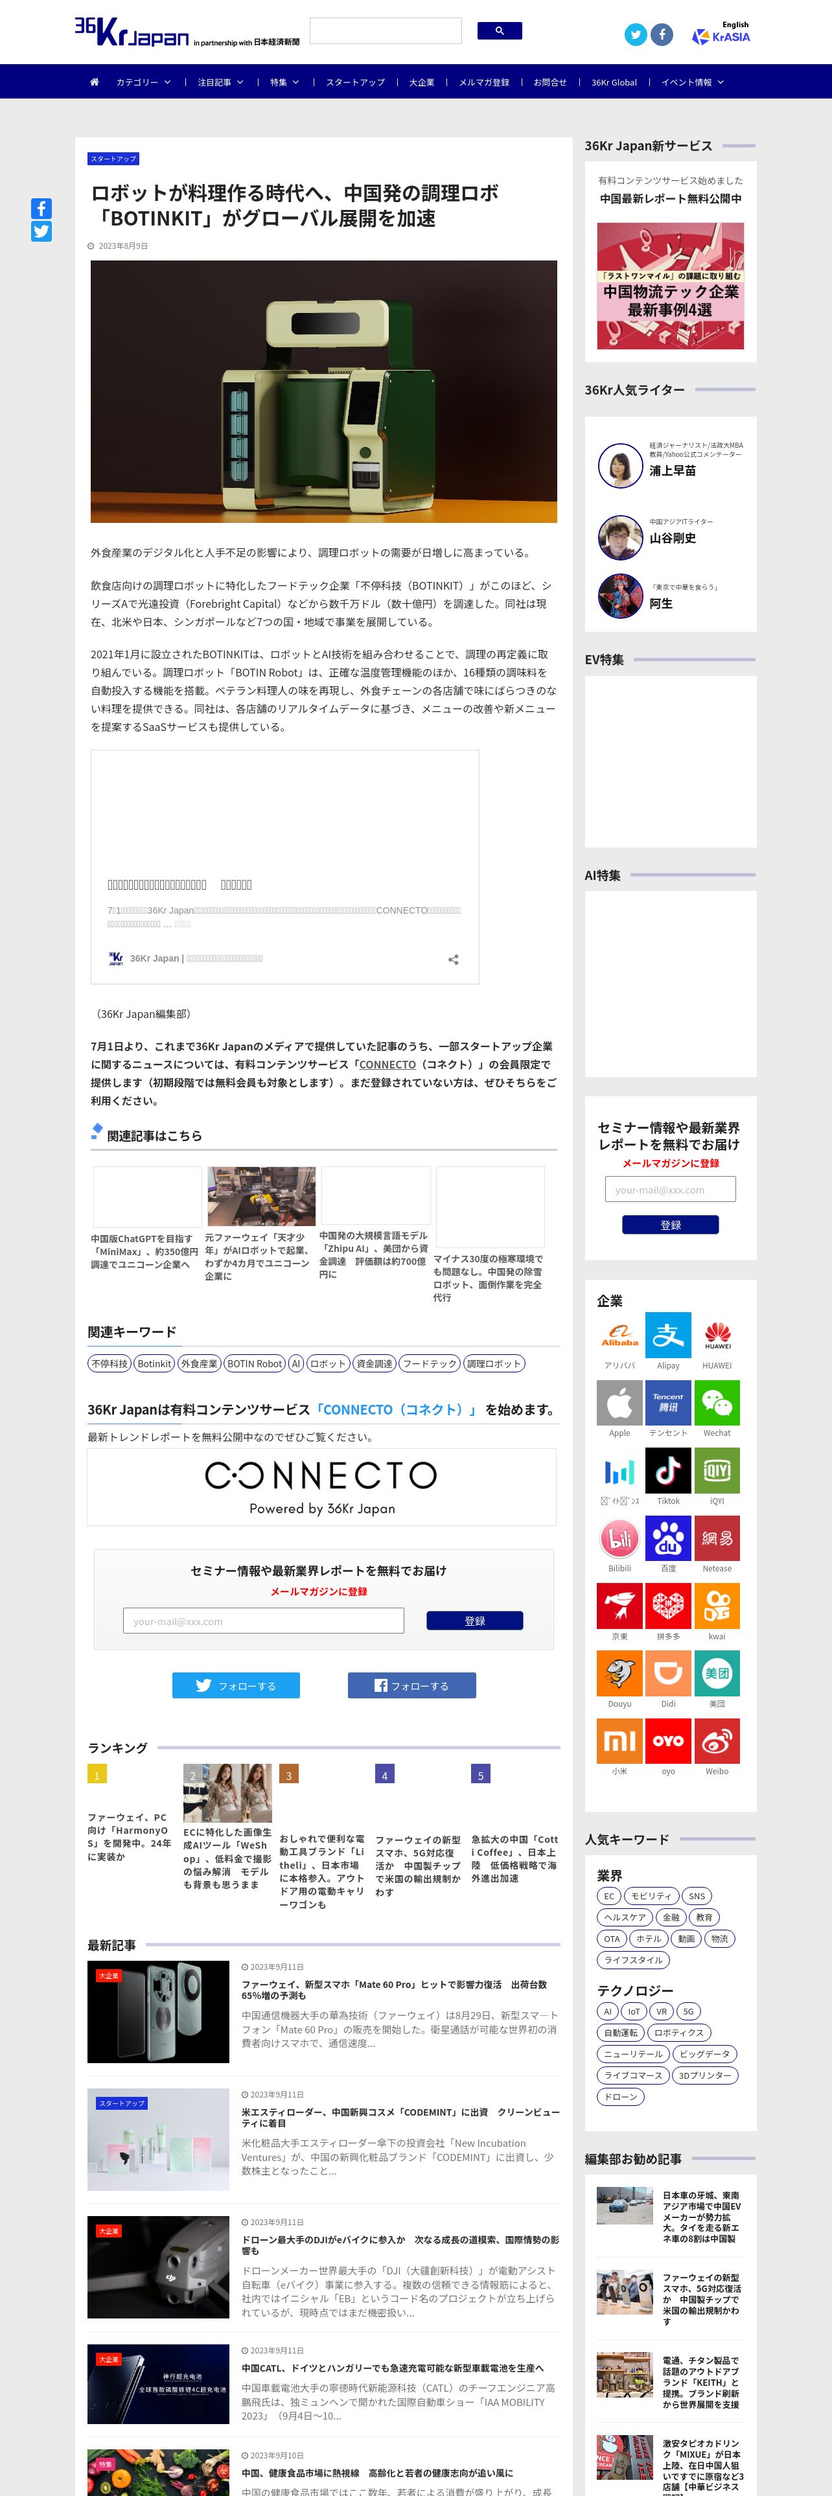The image size is (832, 2496).
Task: Select the ロボティクス technology tag
Action: (679, 2033)
